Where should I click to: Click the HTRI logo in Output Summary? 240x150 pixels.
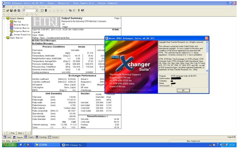click(x=46, y=22)
